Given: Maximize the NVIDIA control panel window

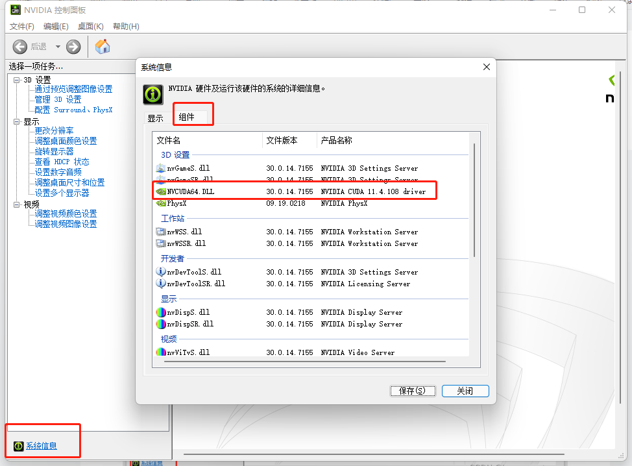Looking at the screenshot, I should (582, 10).
